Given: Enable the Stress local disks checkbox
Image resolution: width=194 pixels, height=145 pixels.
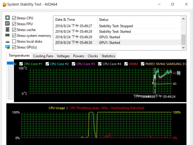Looking at the screenshot, I should (14, 41).
